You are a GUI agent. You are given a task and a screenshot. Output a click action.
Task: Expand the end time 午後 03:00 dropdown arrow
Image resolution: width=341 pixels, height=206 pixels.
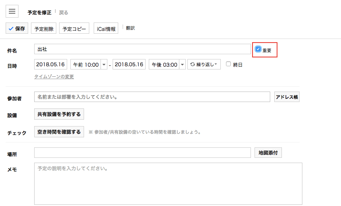pos(182,64)
